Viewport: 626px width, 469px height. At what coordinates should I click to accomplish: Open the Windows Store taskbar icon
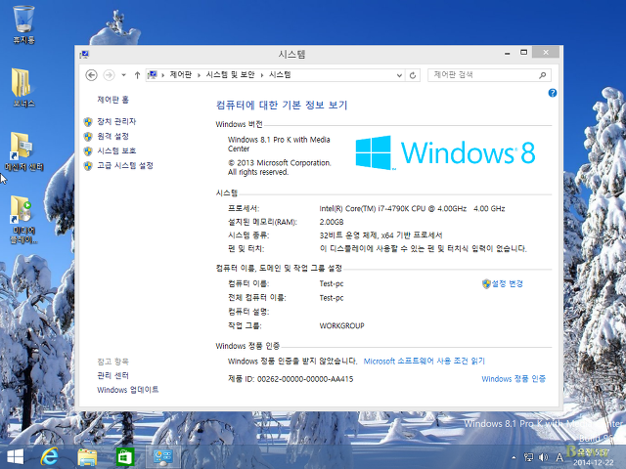click(125, 457)
